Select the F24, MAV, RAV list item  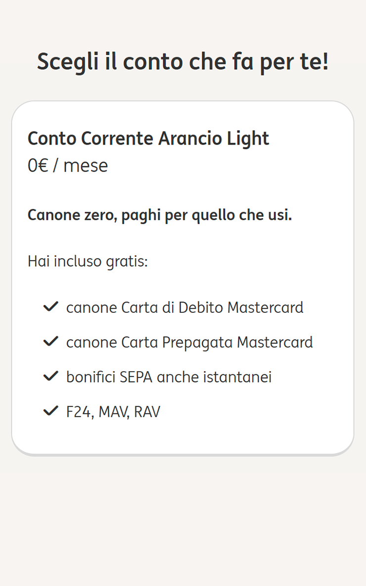(113, 412)
